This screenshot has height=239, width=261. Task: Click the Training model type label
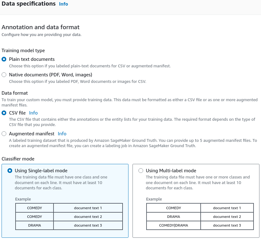point(23,51)
